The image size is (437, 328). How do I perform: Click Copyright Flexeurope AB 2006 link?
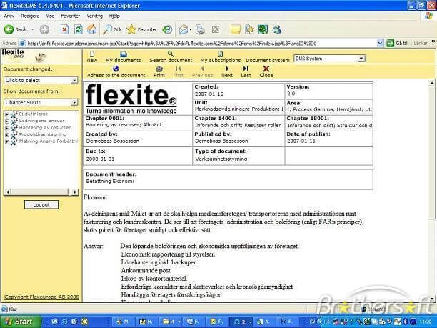tap(41, 297)
